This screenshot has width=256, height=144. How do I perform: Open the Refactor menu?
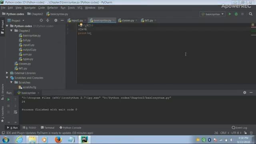click(x=52, y=8)
